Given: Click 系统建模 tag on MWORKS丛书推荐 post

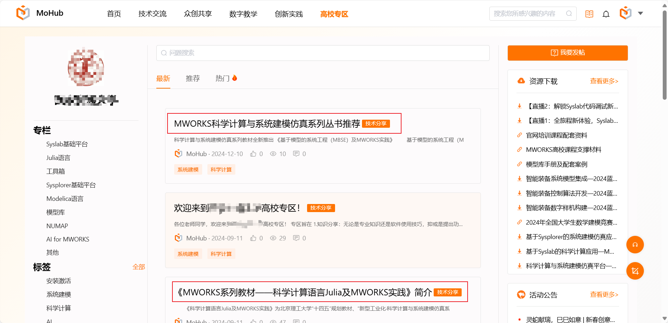Looking at the screenshot, I should (188, 170).
